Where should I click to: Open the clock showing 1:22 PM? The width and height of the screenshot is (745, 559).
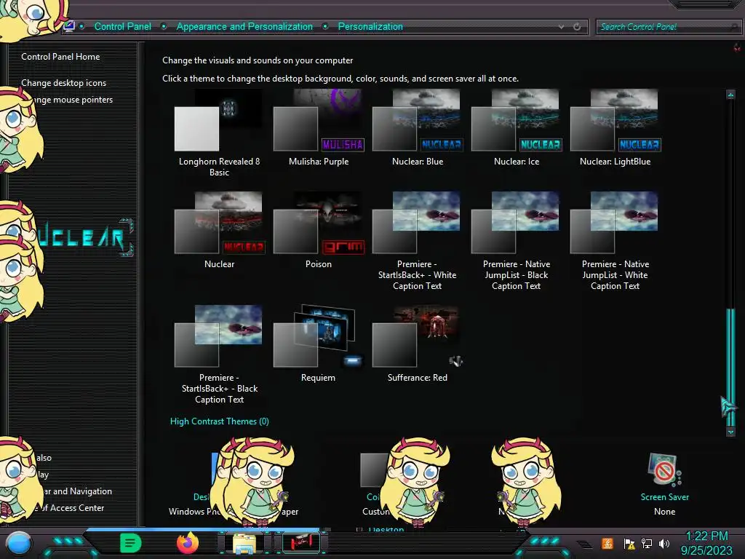pos(706,543)
